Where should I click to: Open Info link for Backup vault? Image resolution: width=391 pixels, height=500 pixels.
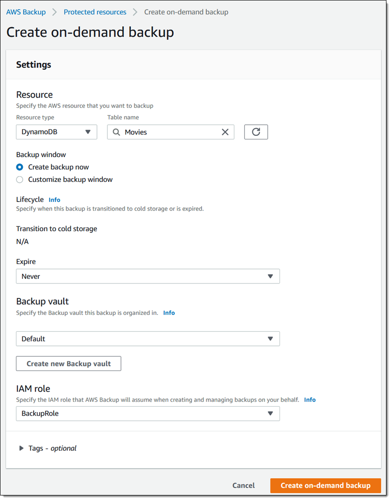click(169, 313)
